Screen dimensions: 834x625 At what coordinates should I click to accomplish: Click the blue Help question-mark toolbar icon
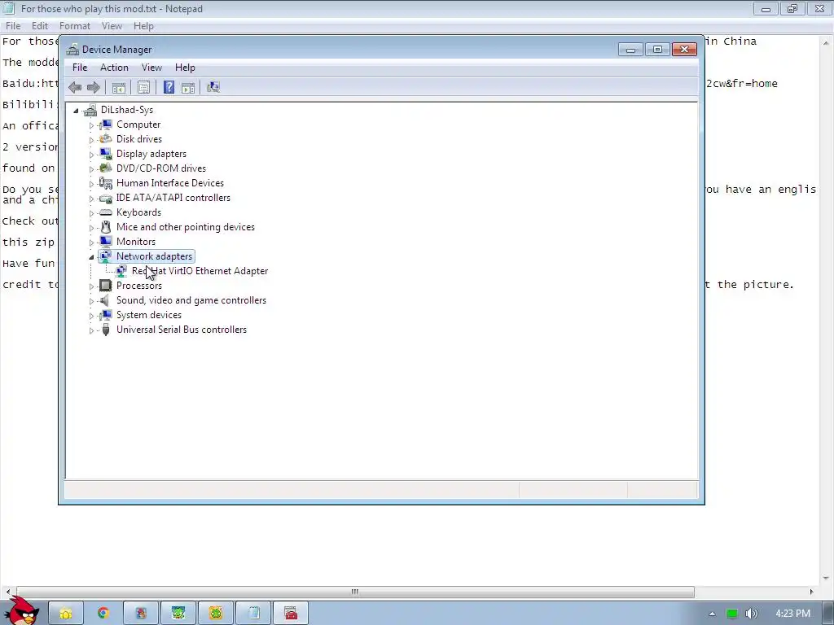pos(169,87)
